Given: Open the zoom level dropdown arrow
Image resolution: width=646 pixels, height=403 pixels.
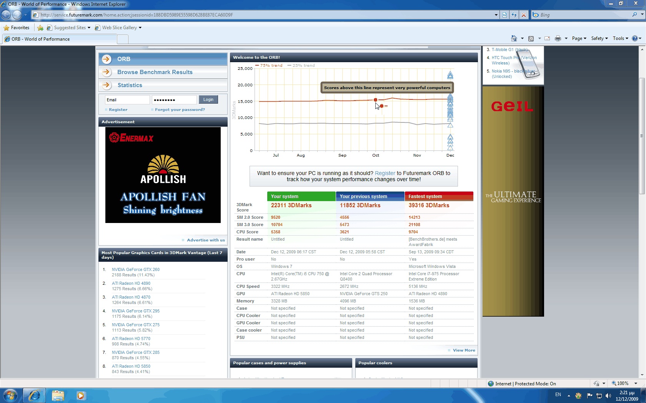Looking at the screenshot, I should 636,383.
